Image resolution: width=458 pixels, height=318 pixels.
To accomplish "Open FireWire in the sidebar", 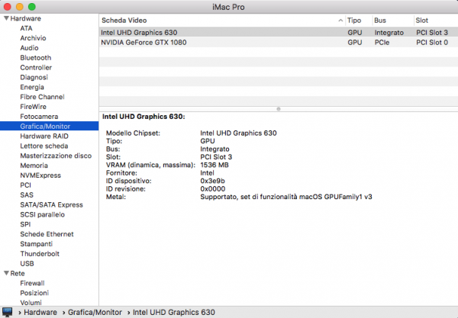I will [x=34, y=107].
